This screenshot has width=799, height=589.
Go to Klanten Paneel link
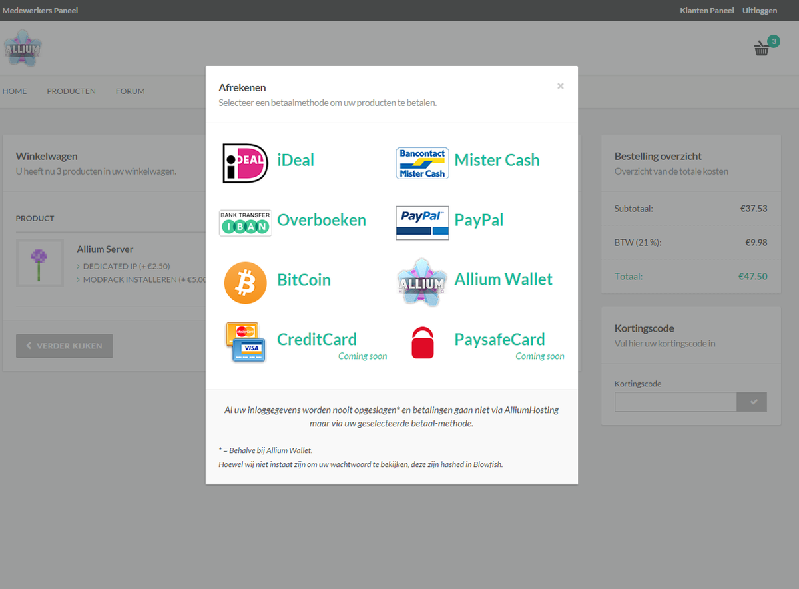[707, 11]
